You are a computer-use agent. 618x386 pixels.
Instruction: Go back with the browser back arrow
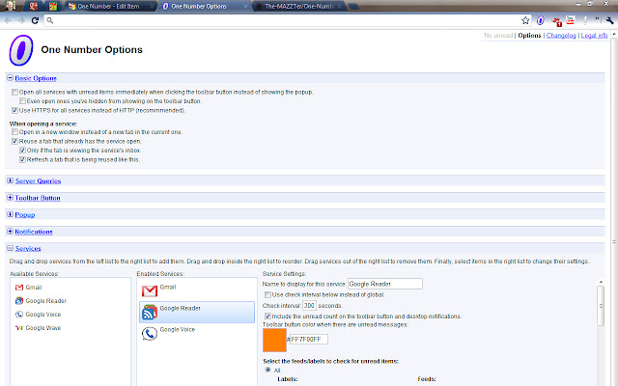(x=9, y=20)
